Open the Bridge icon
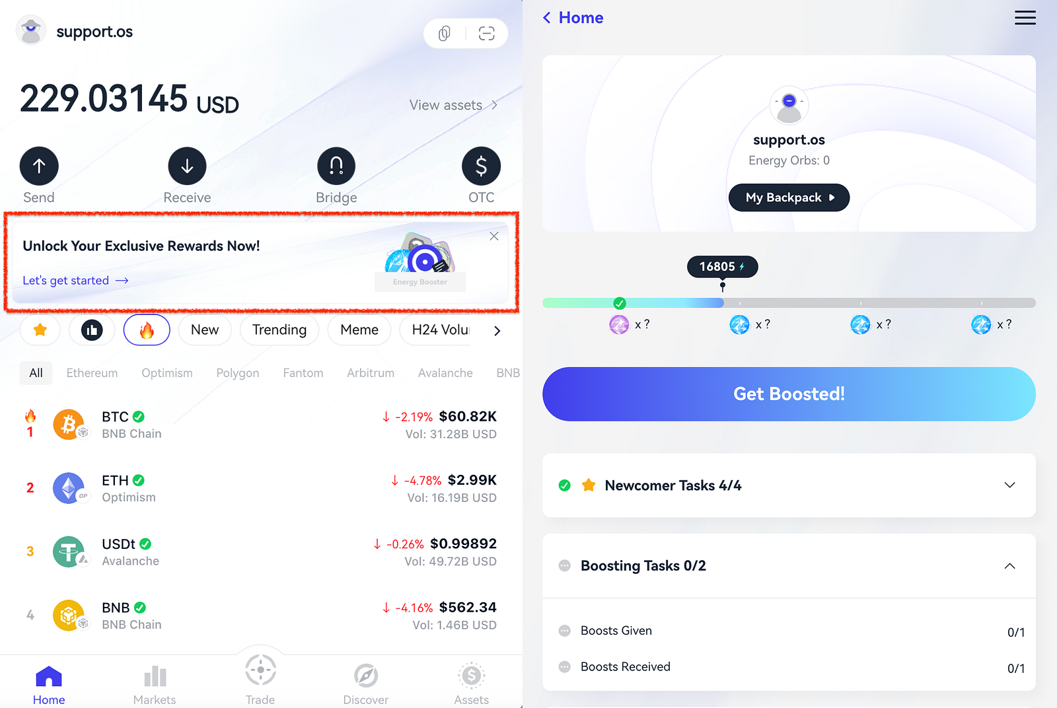The width and height of the screenshot is (1057, 708). point(336,166)
